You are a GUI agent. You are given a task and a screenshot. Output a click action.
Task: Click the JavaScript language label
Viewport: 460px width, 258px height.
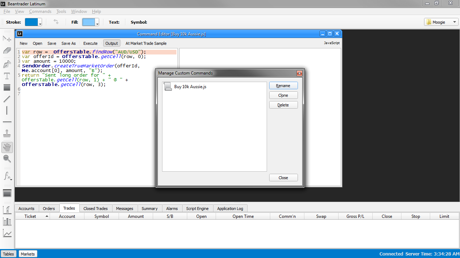[332, 43]
